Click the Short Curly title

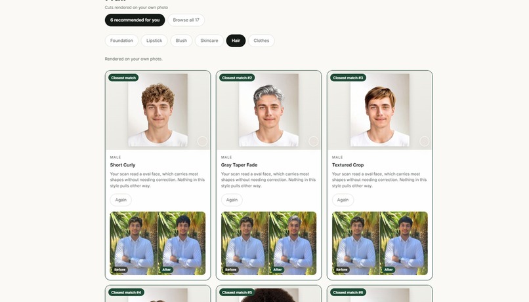click(123, 165)
